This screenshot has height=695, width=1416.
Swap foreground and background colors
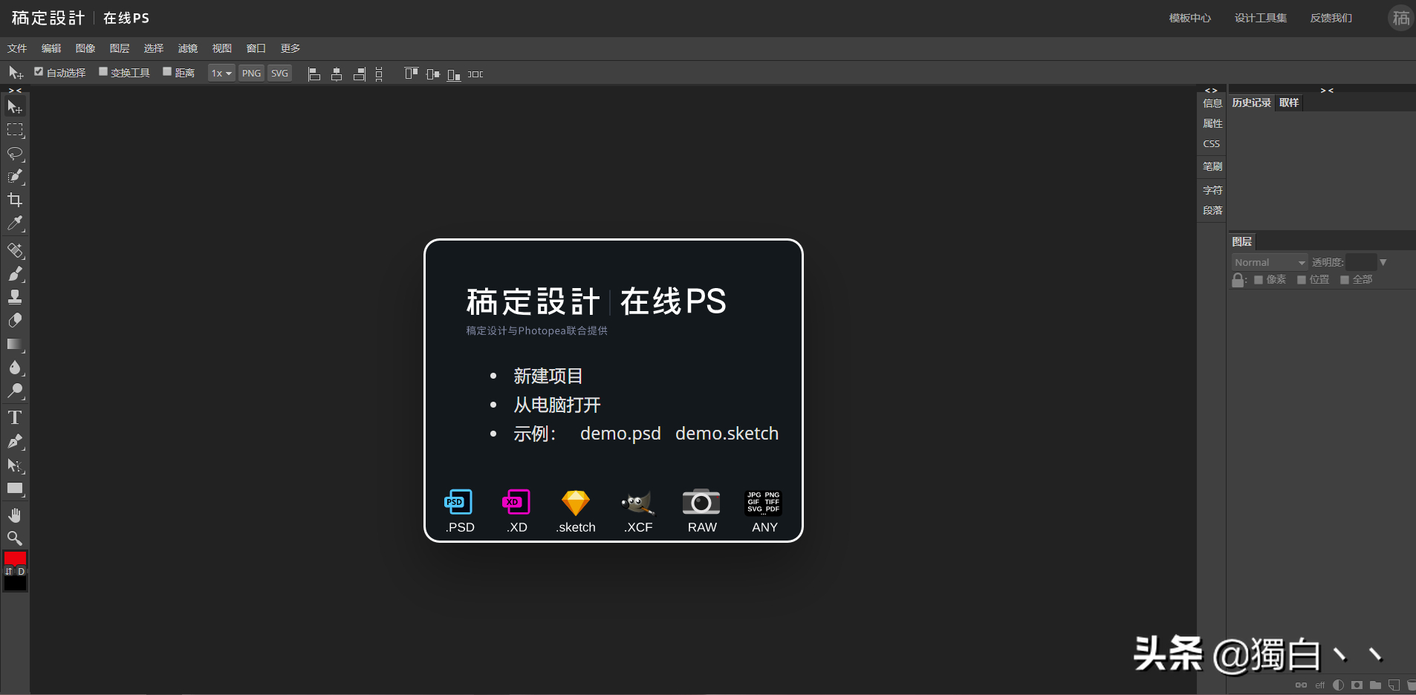[x=9, y=572]
